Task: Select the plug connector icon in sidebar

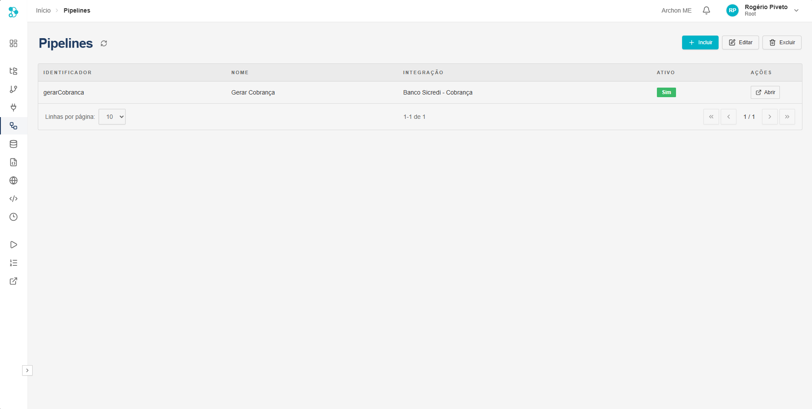Action: (13, 108)
